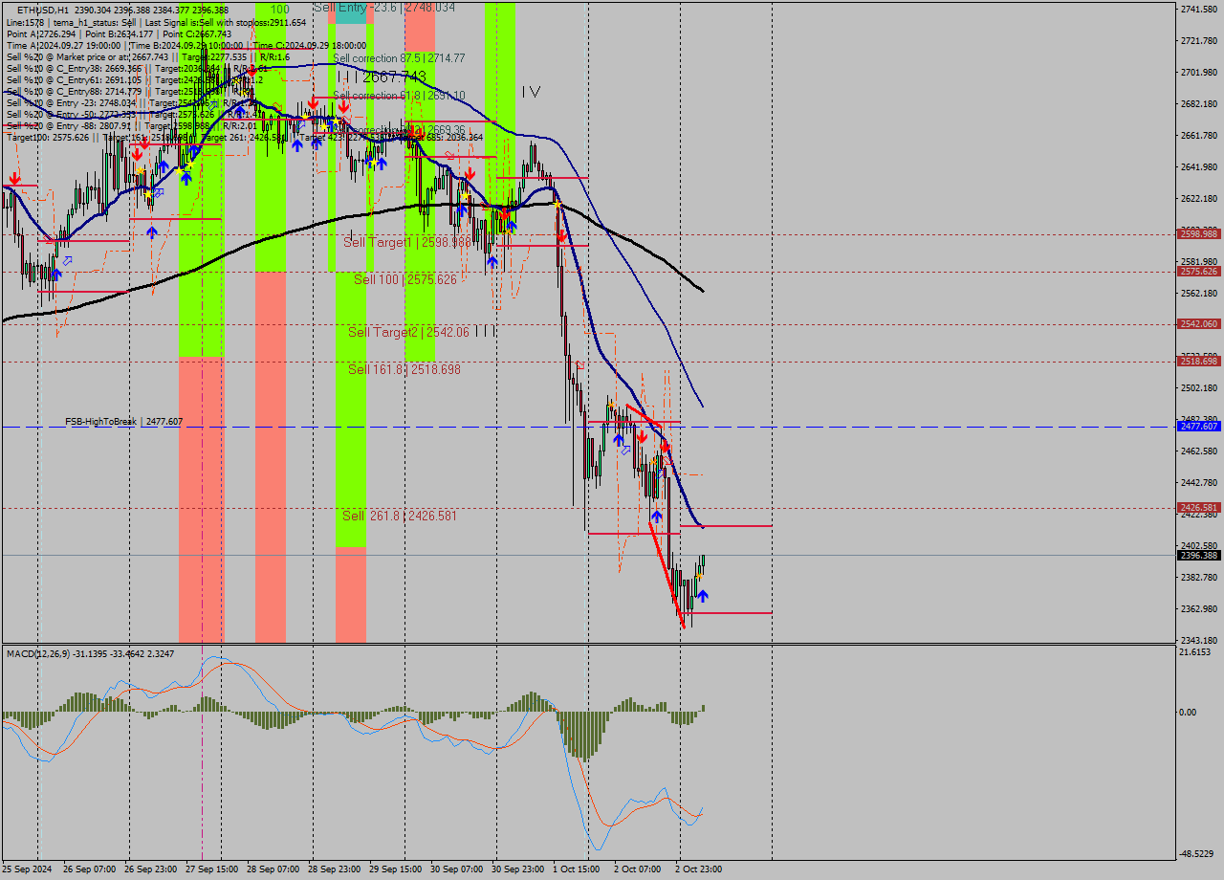This screenshot has height=880, width=1224.
Task: Click the '1 Oct 15:00' time axis label
Action: [577, 869]
